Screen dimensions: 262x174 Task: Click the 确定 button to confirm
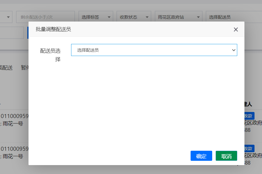point(201,156)
